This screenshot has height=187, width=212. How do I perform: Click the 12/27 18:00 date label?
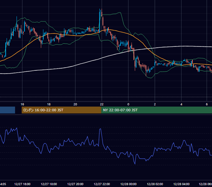49,184
